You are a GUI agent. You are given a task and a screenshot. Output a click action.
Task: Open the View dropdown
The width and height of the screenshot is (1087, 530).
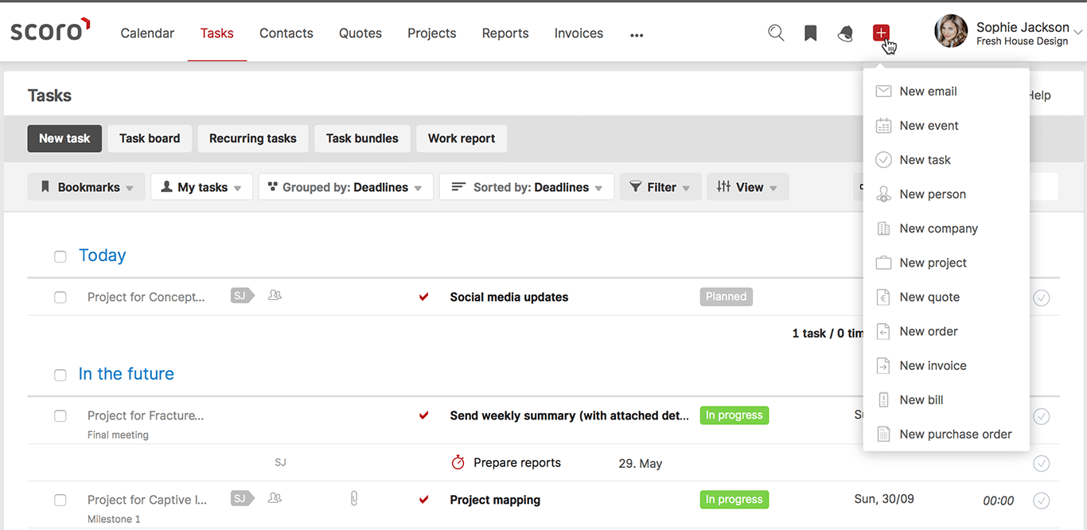point(748,187)
